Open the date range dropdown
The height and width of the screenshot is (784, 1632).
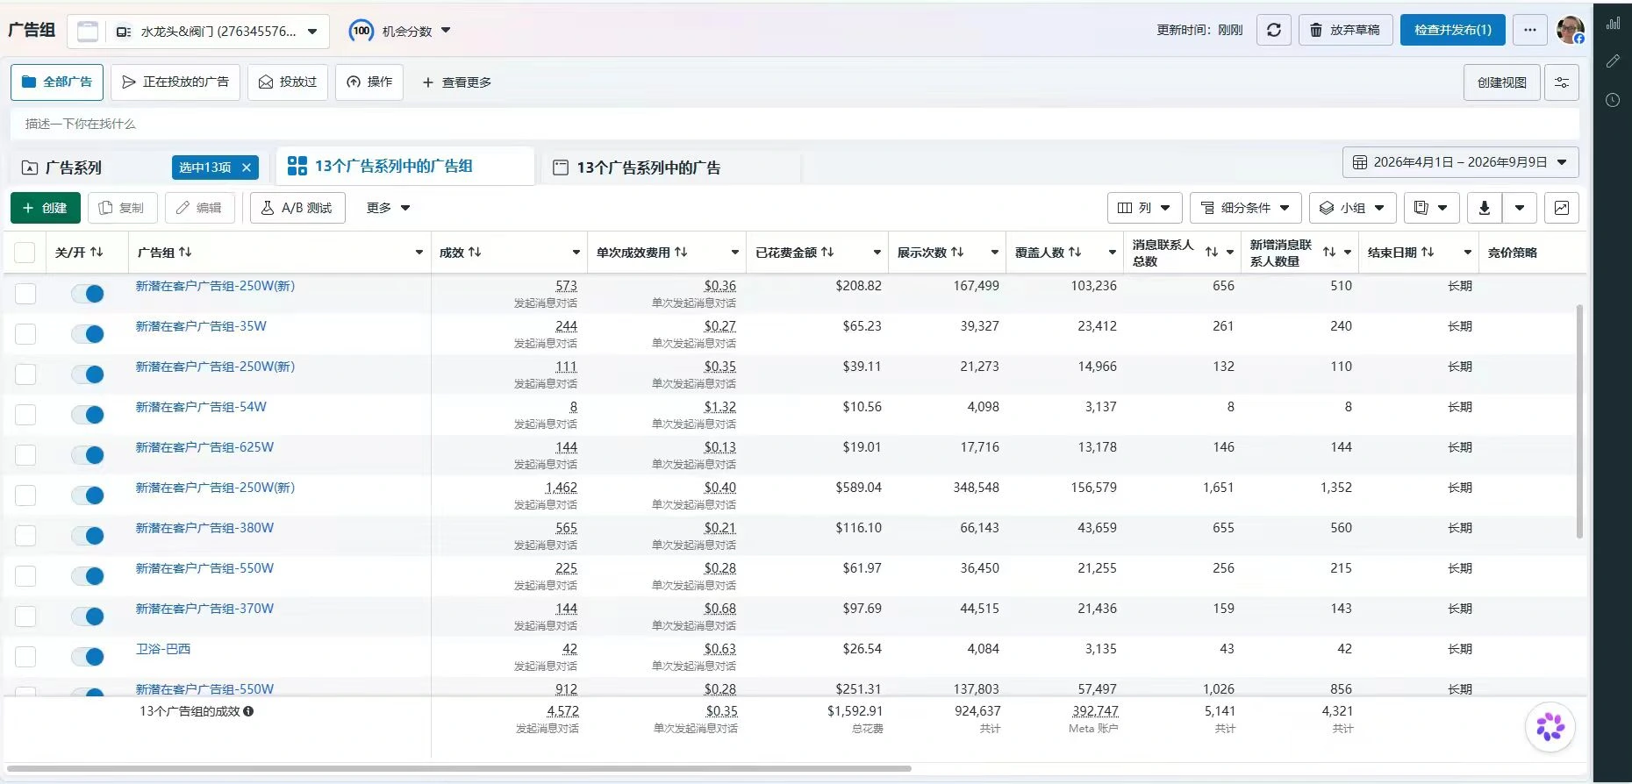pos(1460,162)
